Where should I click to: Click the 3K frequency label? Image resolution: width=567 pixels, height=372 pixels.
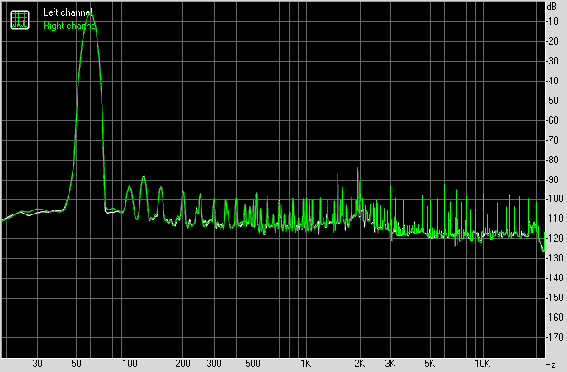390,364
